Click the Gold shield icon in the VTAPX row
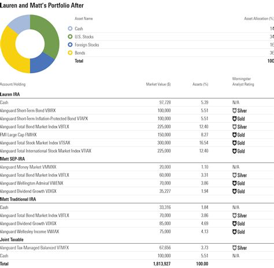The height and width of the screenshot is (268, 274). pyautogui.click(x=234, y=119)
